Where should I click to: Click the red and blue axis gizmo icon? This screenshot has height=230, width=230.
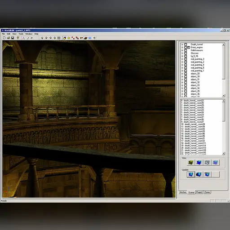23,38
